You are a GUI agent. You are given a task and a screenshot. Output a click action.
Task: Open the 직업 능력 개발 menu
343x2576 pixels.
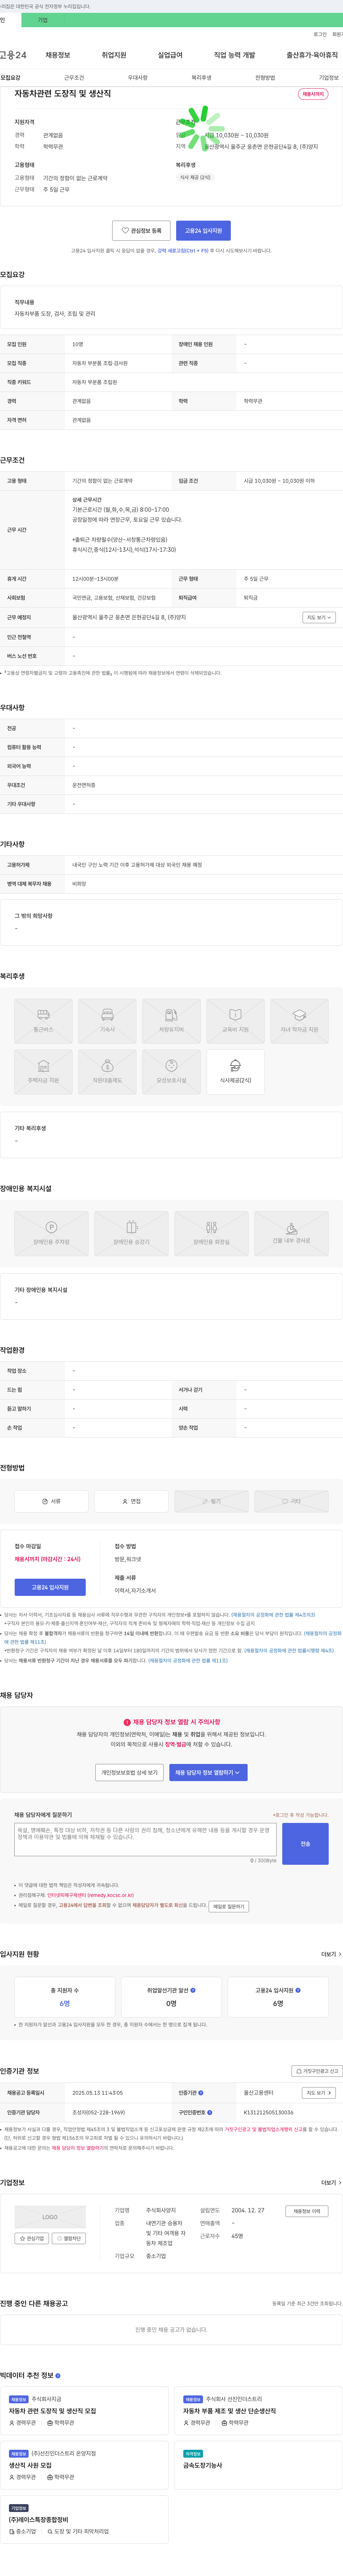[234, 55]
